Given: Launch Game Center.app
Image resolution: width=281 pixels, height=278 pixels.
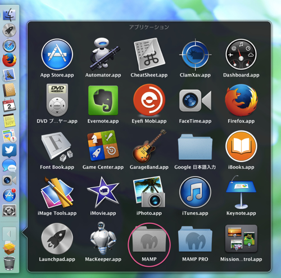Looking at the screenshot, I should coord(103,146).
